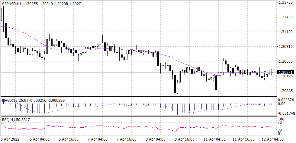Viewport: 296px width, 143px height.
Task: Click the RSI 70 level axis label
Action: [x=280, y=123]
